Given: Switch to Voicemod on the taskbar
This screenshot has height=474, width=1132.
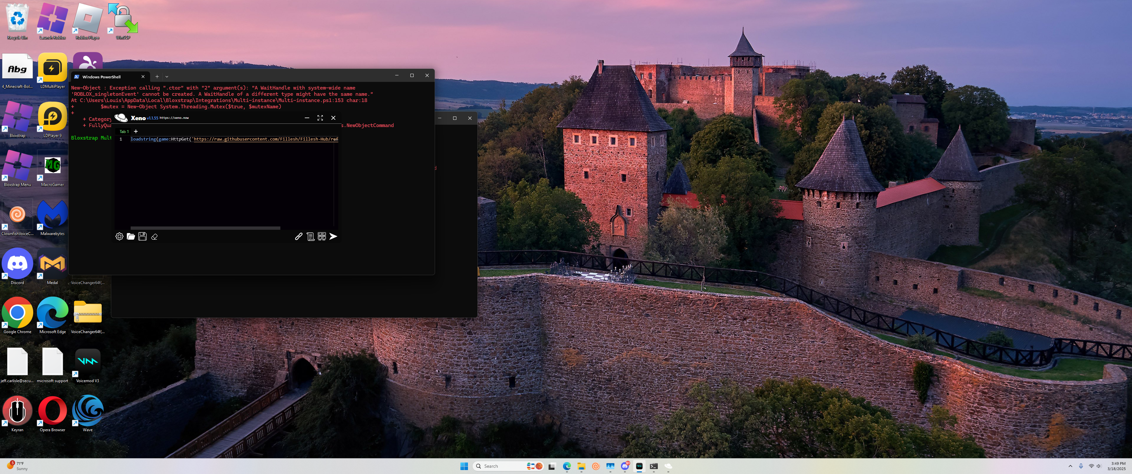Looking at the screenshot, I should point(639,466).
